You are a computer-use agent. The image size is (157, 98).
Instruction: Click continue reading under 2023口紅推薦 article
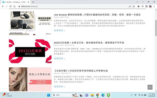(59, 58)
